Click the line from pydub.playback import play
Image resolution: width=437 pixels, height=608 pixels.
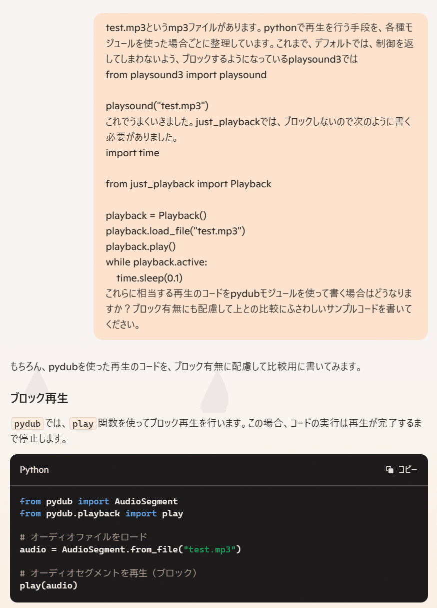101,513
